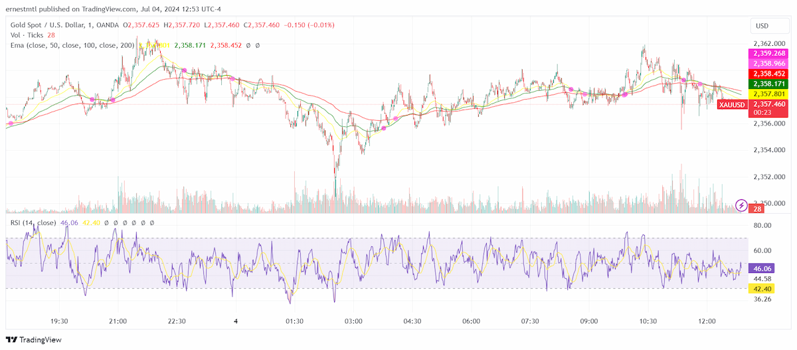
Task: Click the ernestmtl publisher name
Action: point(22,9)
